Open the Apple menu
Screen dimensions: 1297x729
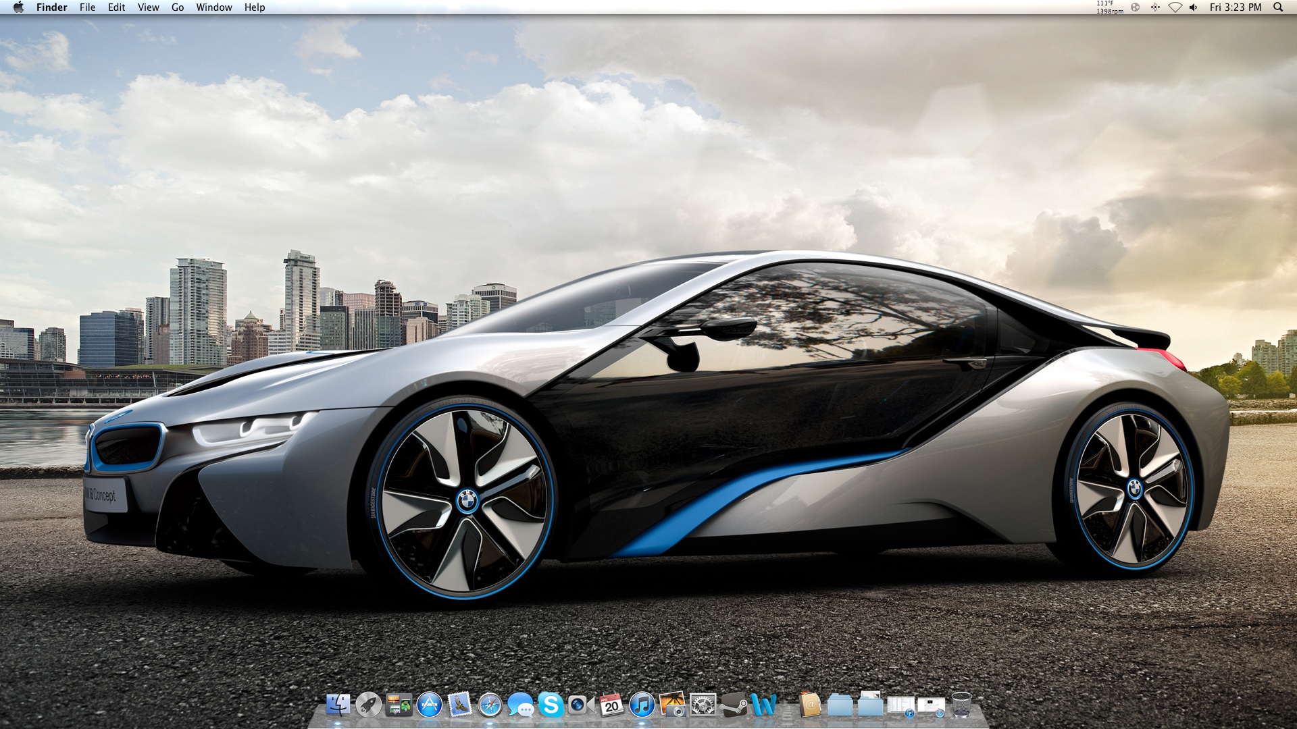[18, 7]
